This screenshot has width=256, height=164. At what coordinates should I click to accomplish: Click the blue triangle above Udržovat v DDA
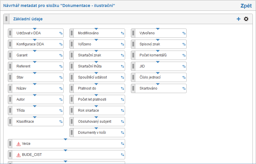(x=35, y=29)
